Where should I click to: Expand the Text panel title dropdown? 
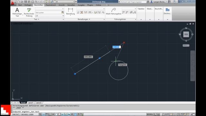click(x=36, y=19)
